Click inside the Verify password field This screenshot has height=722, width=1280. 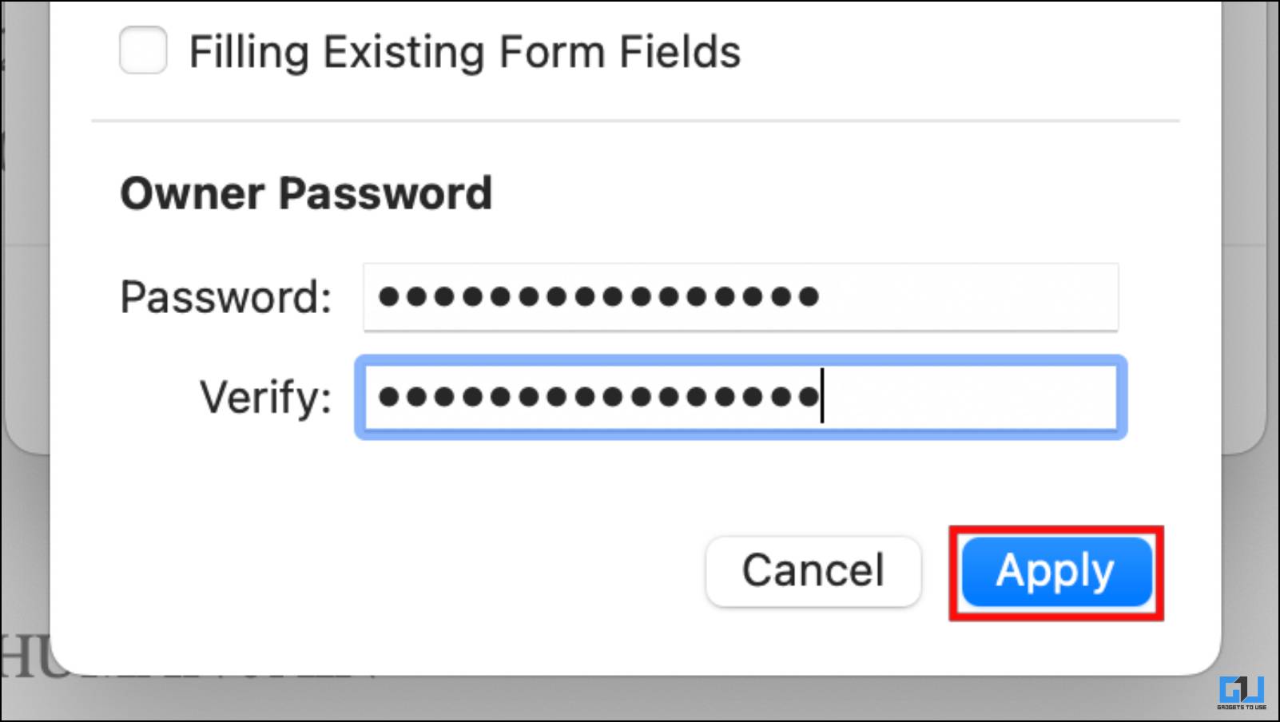[x=741, y=397]
